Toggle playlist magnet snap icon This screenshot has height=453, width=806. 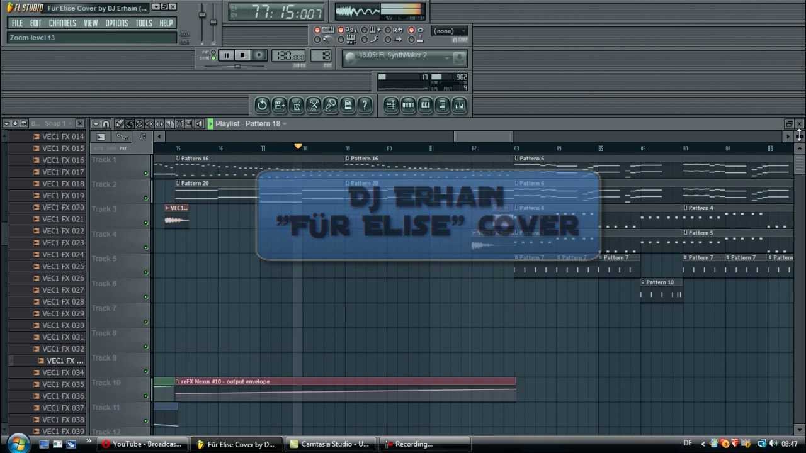106,124
